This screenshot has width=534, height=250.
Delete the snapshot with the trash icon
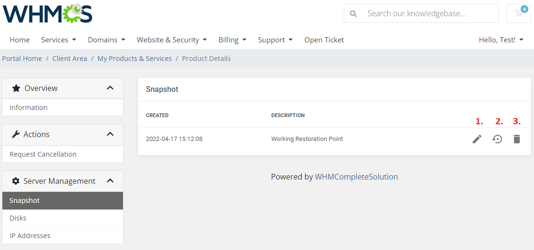pos(517,139)
